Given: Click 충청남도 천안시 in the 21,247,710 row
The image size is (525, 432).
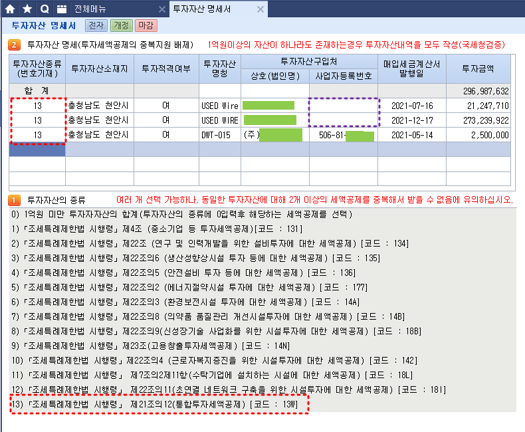Looking at the screenshot, I should [x=98, y=106].
